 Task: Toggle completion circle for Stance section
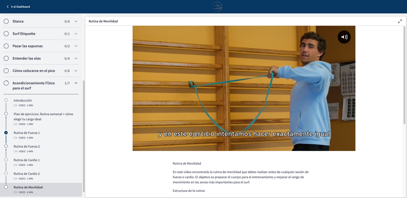pyautogui.click(x=6, y=21)
